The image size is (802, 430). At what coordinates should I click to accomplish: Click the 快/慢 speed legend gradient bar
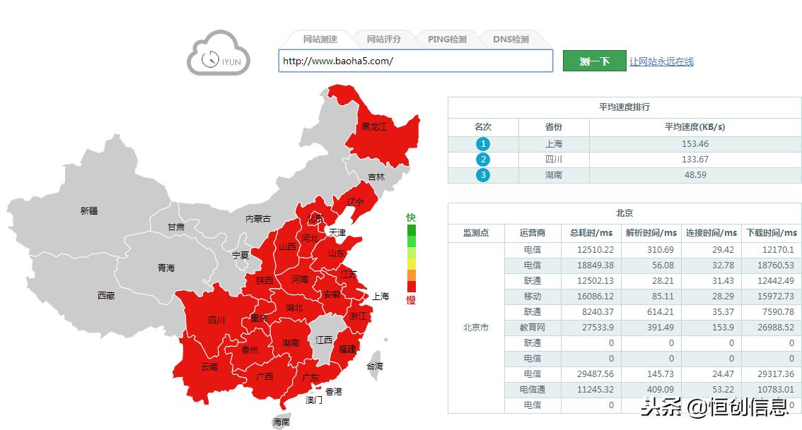click(411, 258)
